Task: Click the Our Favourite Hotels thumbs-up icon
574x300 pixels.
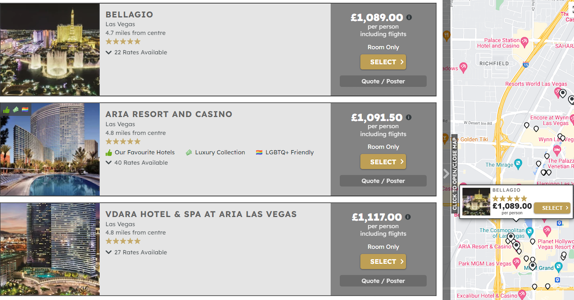Action: (x=109, y=153)
